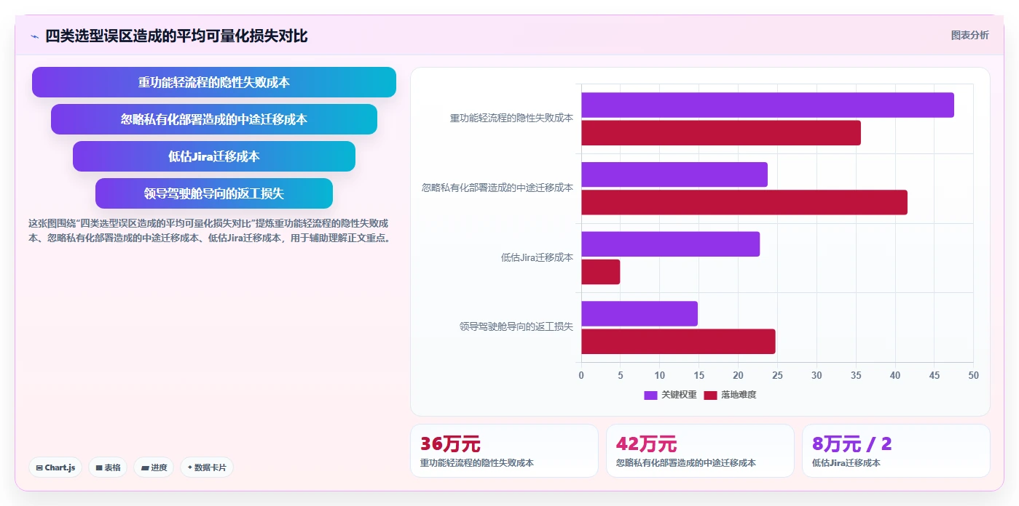Select the 忽略私有化部署造成的中途迁移成本 funnel bar
Viewport: 1019px width, 506px height.
click(x=214, y=119)
